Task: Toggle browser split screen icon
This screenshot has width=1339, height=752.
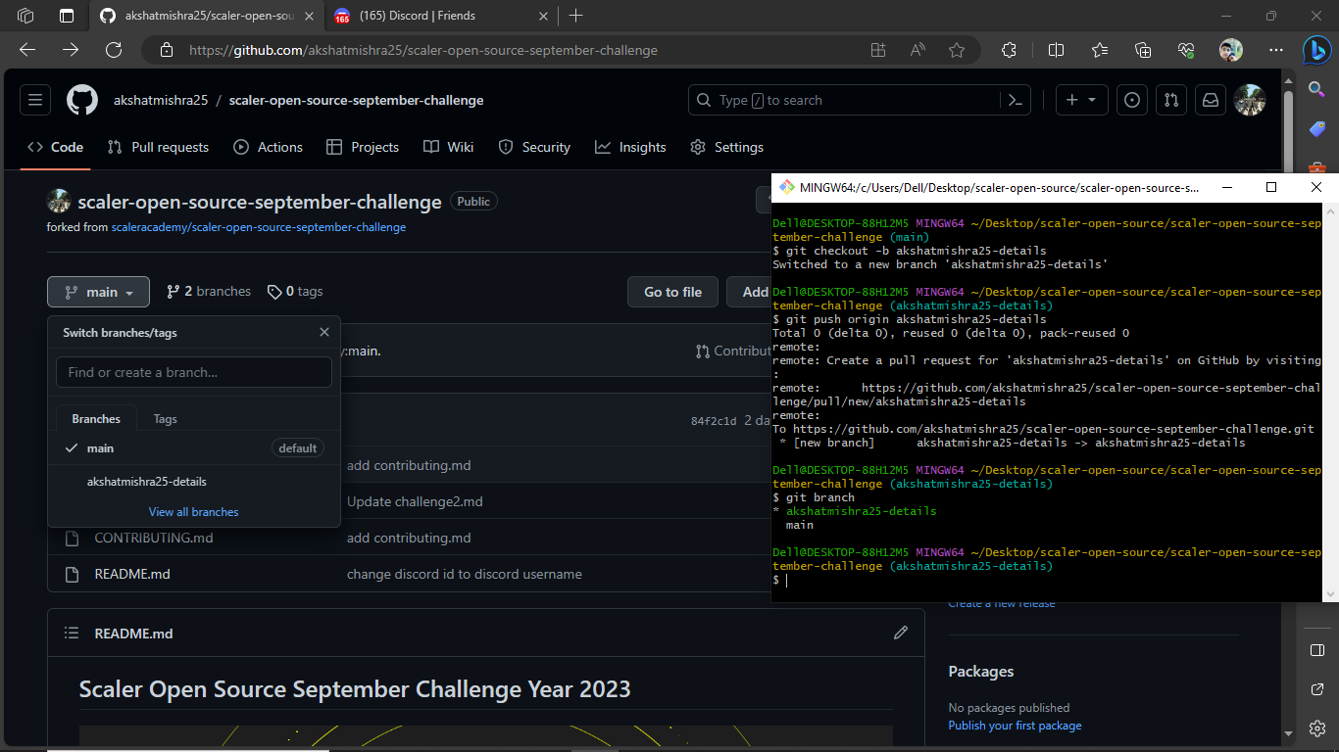Action: (1056, 50)
